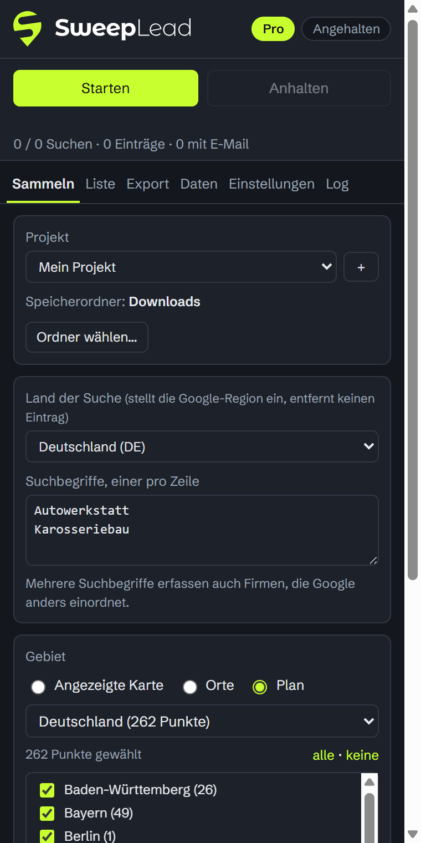Click the main page scrollbar thumb

pos(413,299)
